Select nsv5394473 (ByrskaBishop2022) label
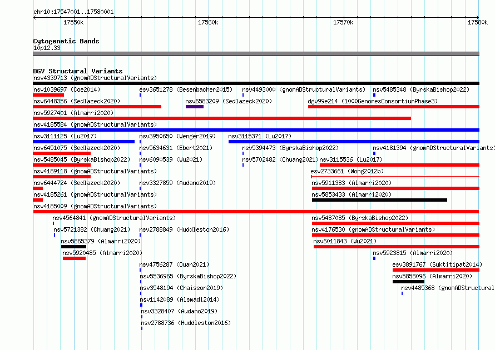 click(290, 148)
